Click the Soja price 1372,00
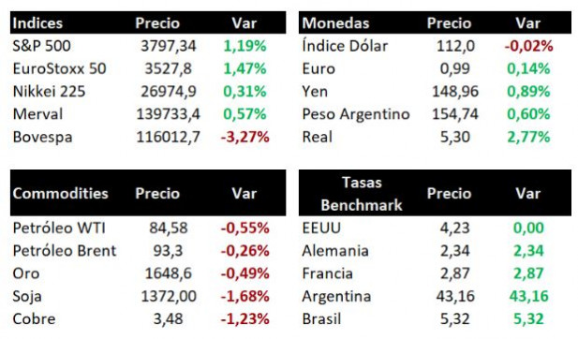Image resolution: width=578 pixels, height=339 pixels. (x=169, y=296)
